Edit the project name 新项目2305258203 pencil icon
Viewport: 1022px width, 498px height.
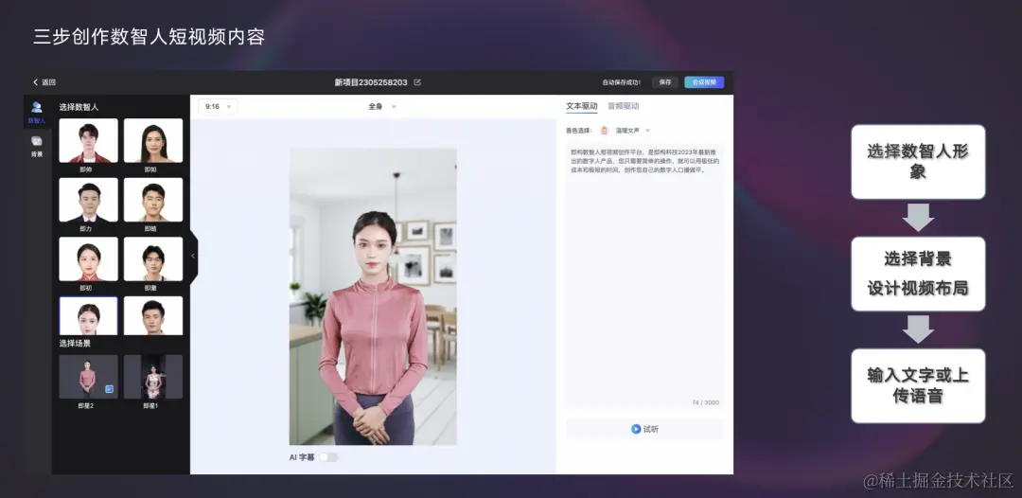click(417, 82)
